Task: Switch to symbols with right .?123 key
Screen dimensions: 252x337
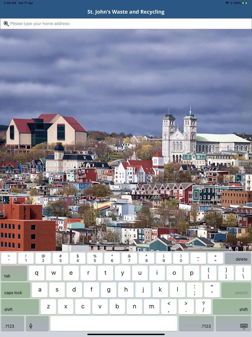Action: (196, 323)
